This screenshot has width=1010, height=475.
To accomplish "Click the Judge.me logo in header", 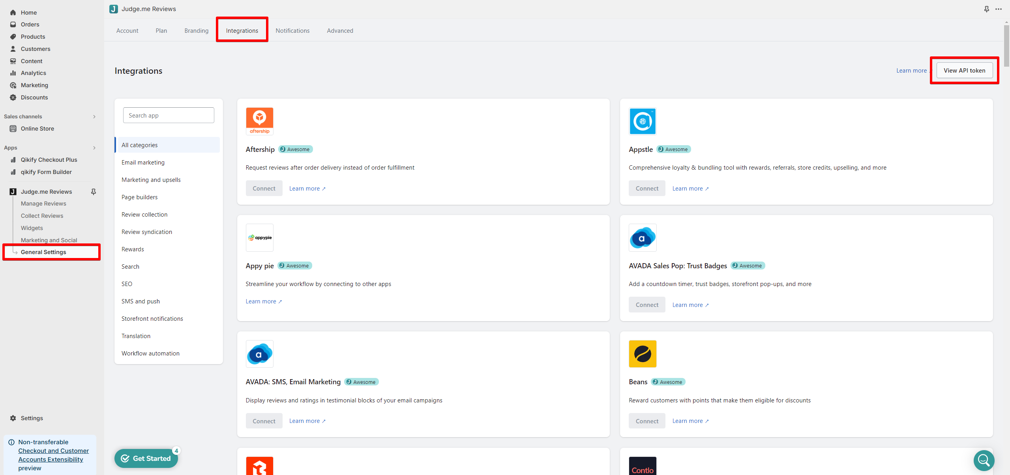I will pos(114,9).
